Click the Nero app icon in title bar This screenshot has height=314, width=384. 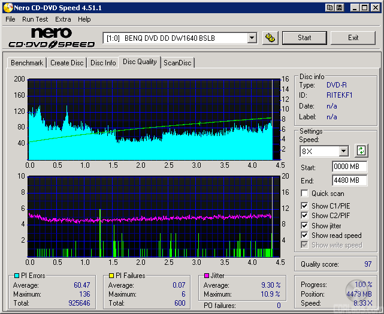point(7,8)
